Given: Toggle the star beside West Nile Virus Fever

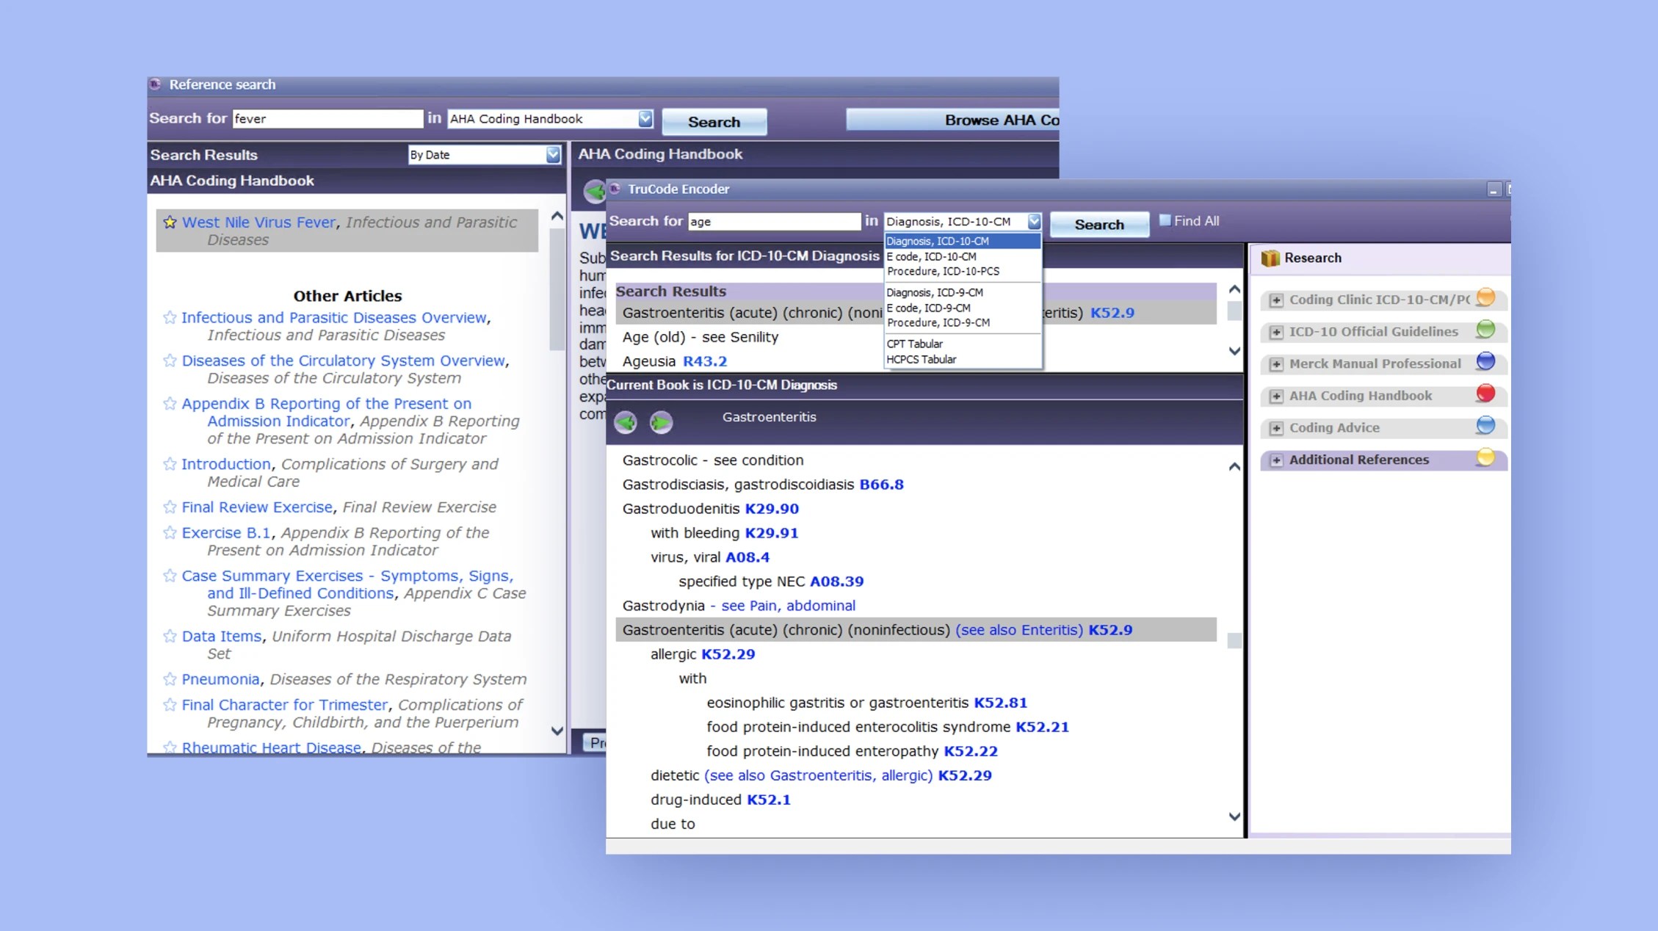Looking at the screenshot, I should pos(170,221).
